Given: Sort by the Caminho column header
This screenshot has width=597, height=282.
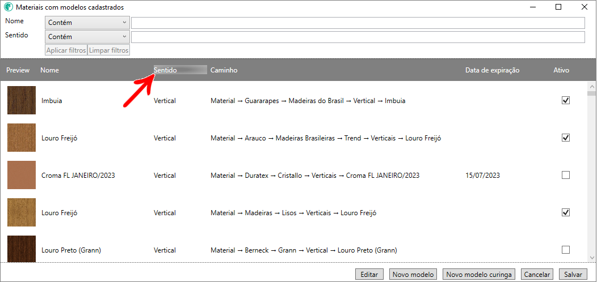Looking at the screenshot, I should [x=224, y=70].
